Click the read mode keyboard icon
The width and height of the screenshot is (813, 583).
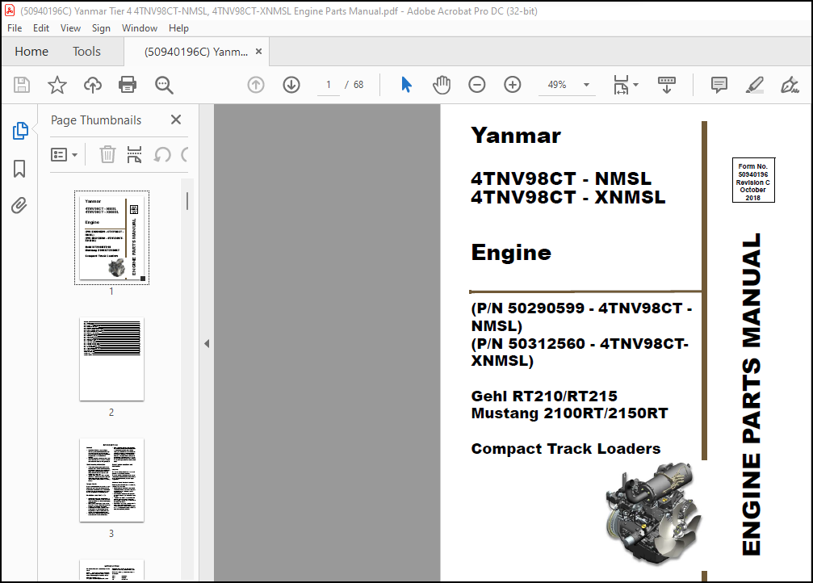[x=667, y=85]
